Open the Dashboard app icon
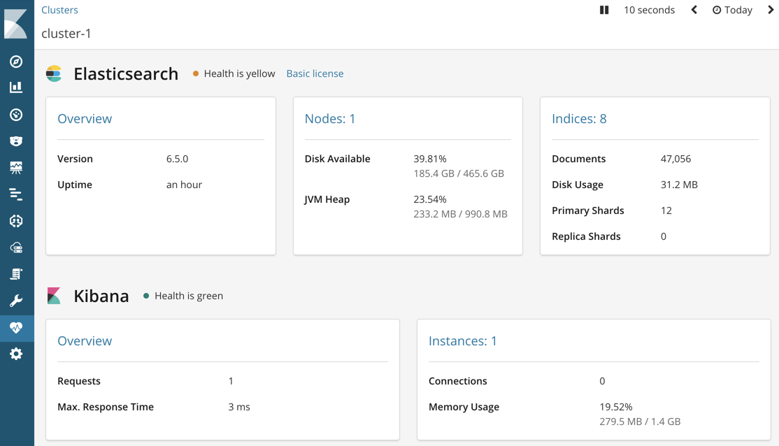 [x=17, y=114]
